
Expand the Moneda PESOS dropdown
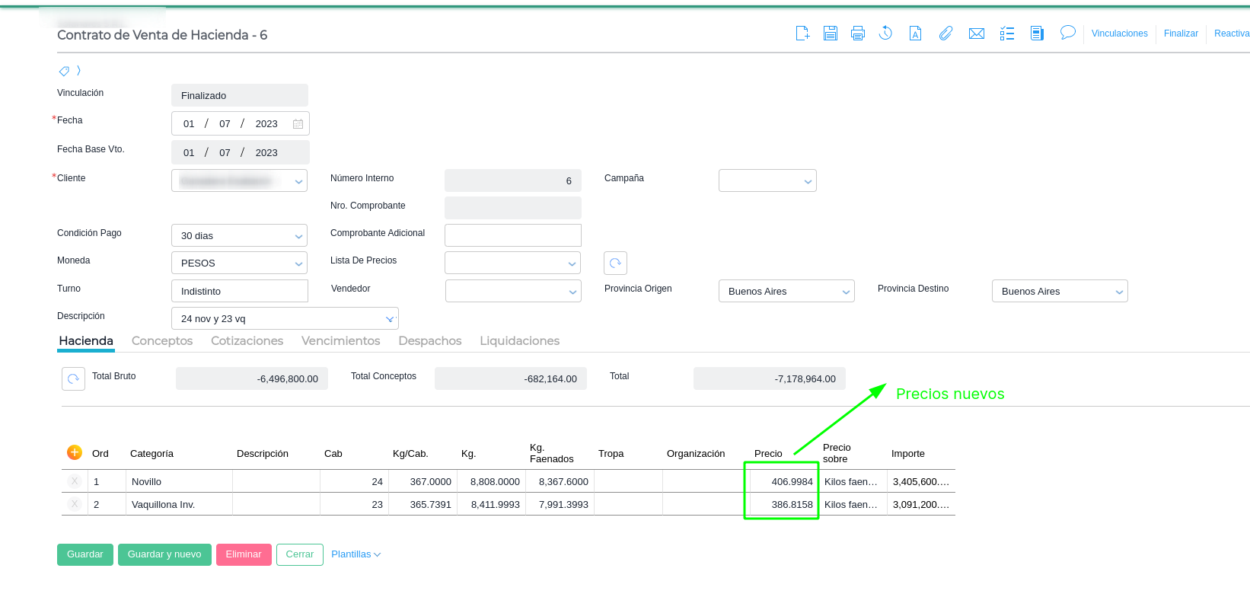(x=298, y=263)
